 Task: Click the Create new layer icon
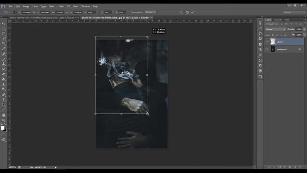[295, 167]
